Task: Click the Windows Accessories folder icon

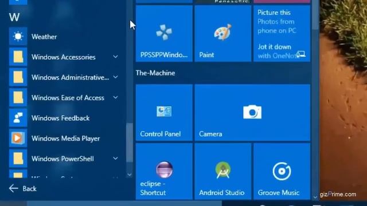Action: click(x=18, y=57)
